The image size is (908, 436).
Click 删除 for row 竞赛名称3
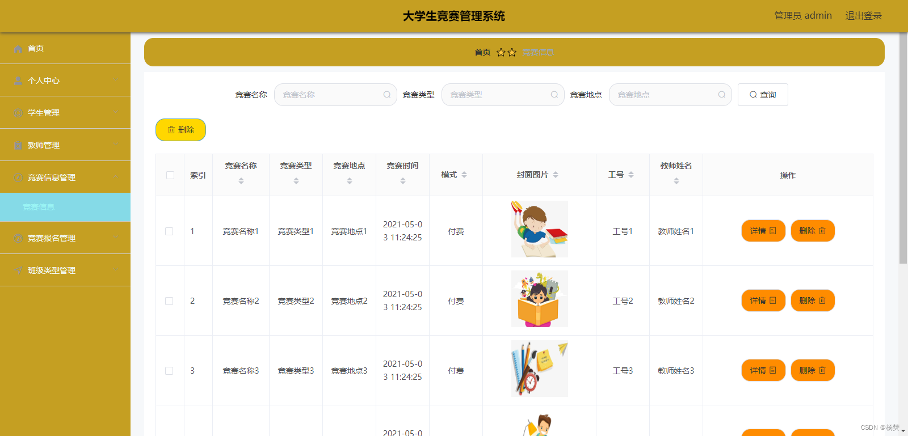coord(813,370)
